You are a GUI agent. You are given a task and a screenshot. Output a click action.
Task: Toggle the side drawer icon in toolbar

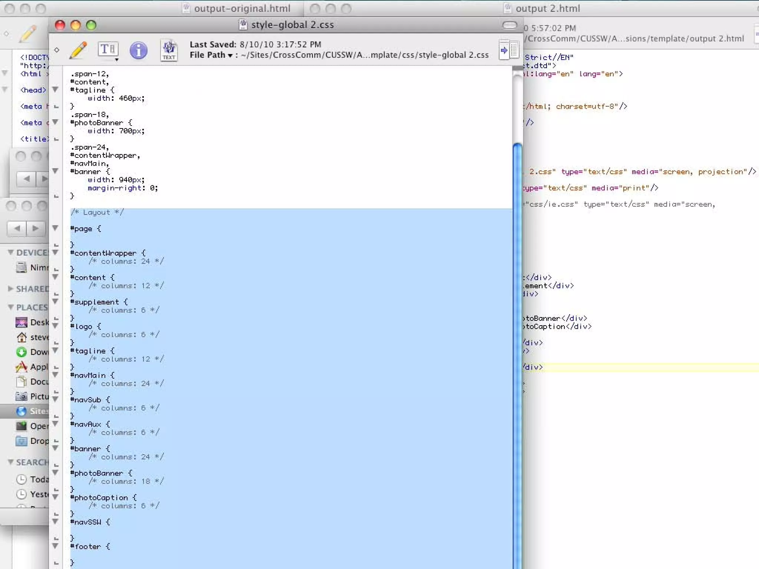tap(509, 50)
